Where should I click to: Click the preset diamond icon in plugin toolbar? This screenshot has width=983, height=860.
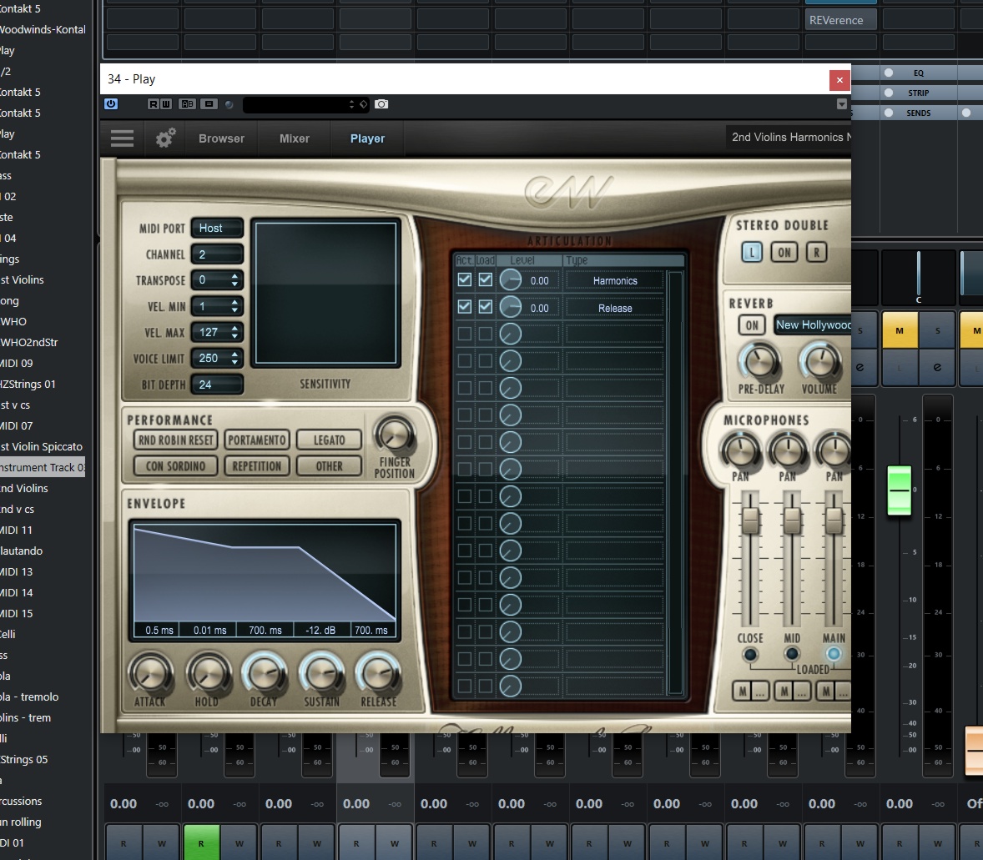click(x=363, y=104)
